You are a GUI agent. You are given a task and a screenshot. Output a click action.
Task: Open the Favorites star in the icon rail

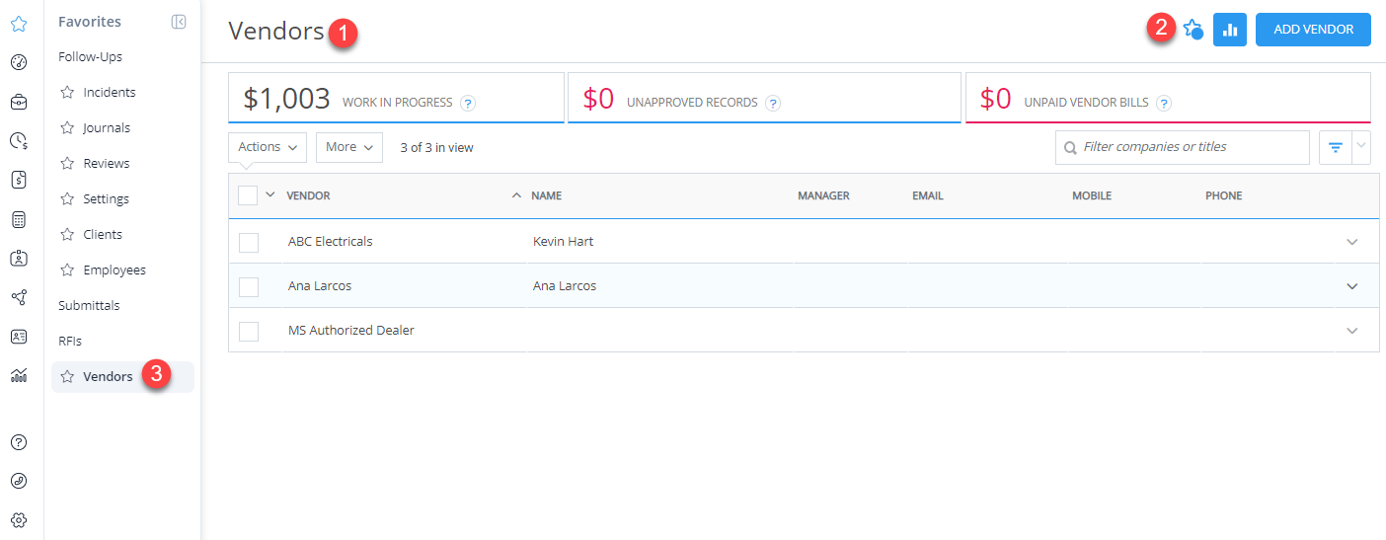tap(19, 23)
